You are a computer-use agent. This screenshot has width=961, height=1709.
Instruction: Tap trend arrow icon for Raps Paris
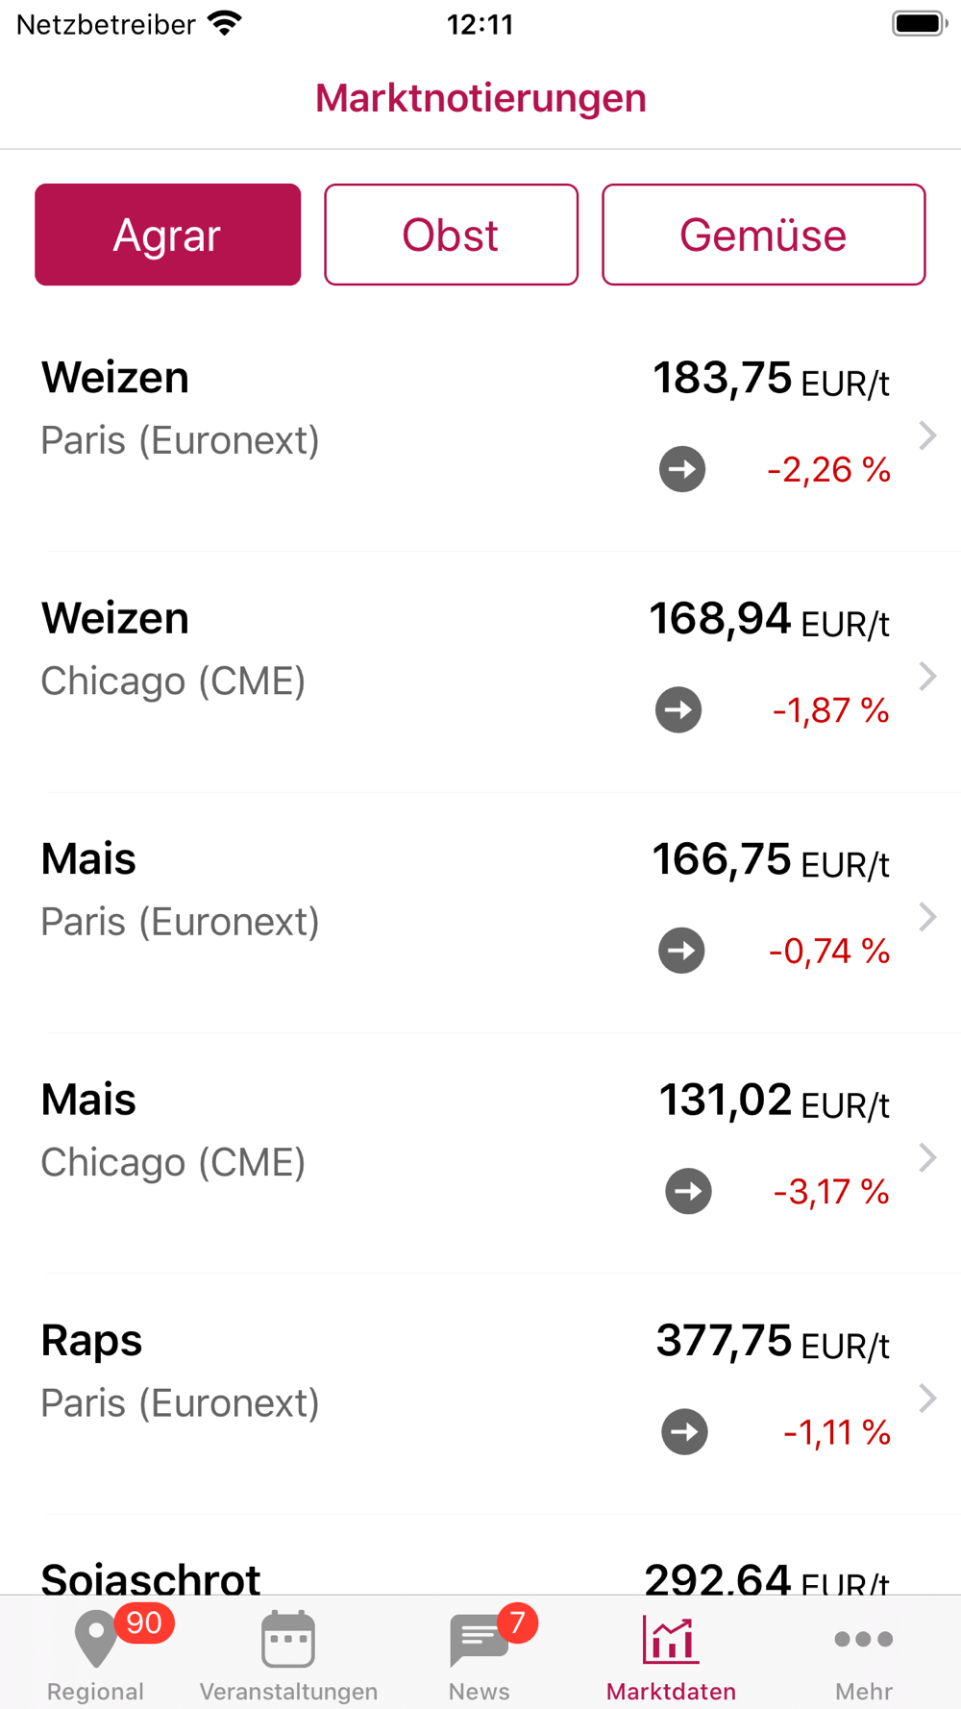684,1432
